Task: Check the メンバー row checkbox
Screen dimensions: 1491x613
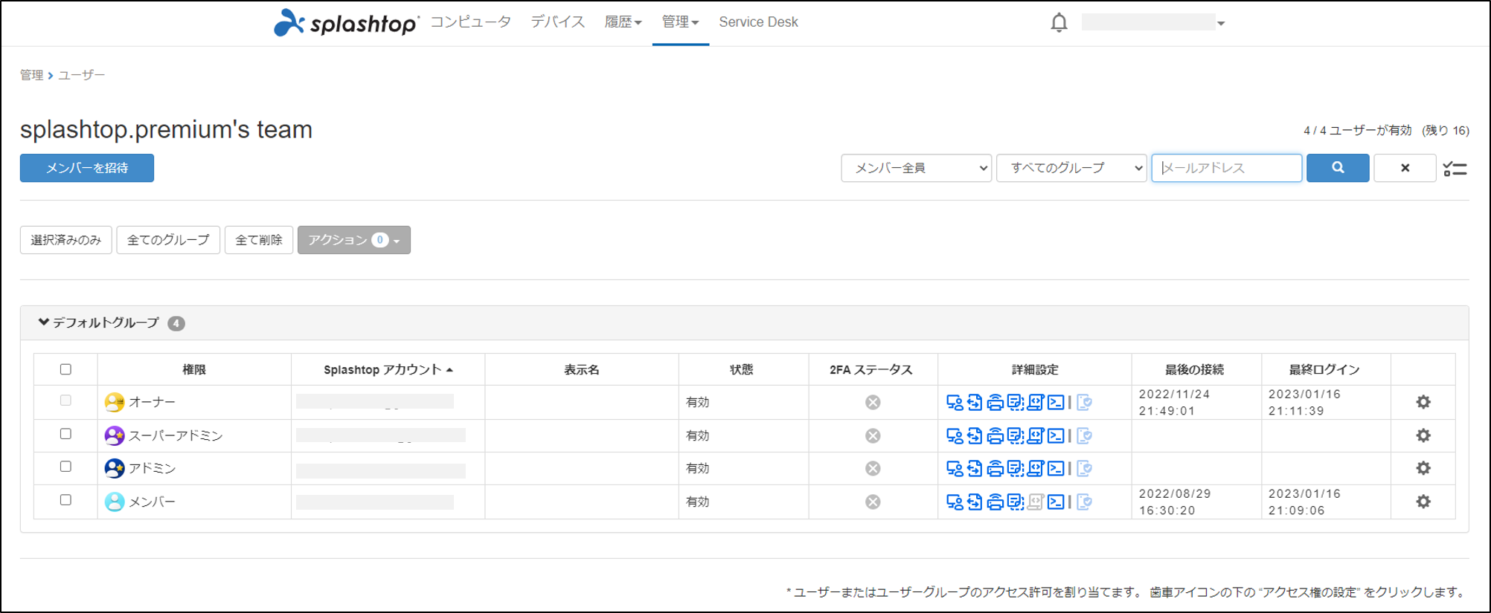Action: [65, 500]
